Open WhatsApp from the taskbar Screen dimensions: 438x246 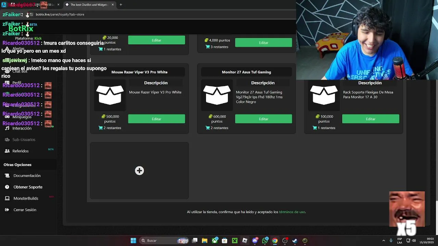pyautogui.click(x=265, y=241)
